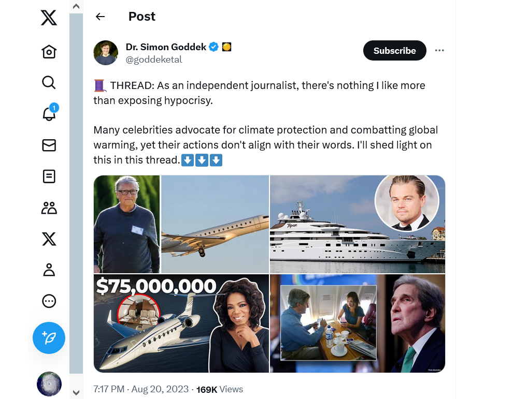Go to Home via house icon
Screen dimensions: 513x399
pyautogui.click(x=49, y=52)
